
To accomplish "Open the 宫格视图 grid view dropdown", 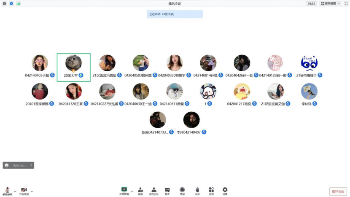I will click(x=331, y=3).
